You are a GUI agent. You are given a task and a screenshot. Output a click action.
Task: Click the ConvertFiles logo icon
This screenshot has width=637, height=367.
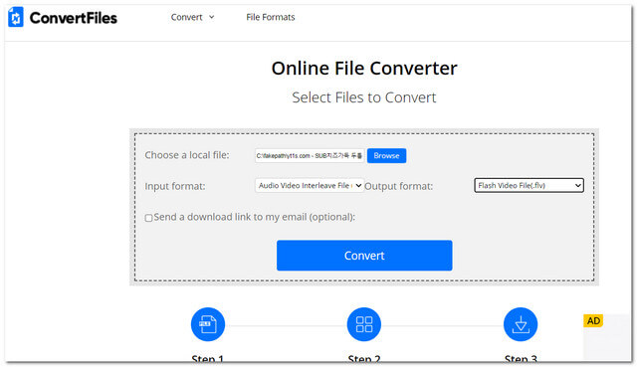click(16, 18)
